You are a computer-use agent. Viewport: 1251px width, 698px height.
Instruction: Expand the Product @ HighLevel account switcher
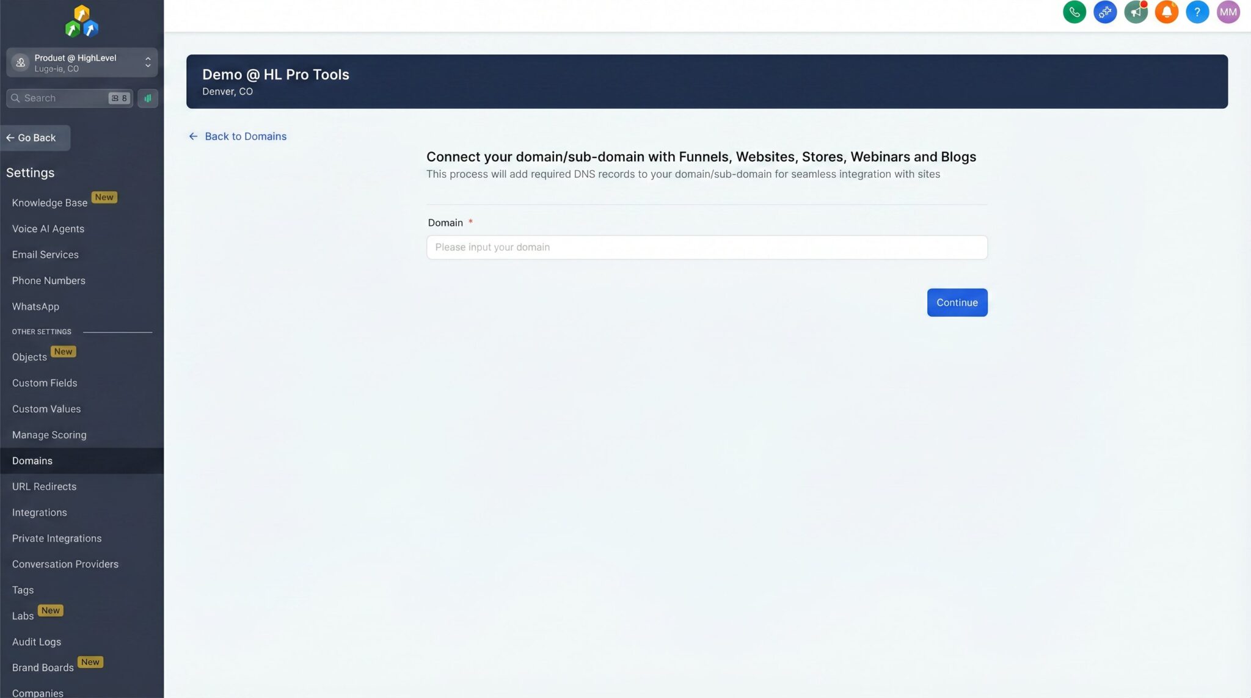(82, 62)
